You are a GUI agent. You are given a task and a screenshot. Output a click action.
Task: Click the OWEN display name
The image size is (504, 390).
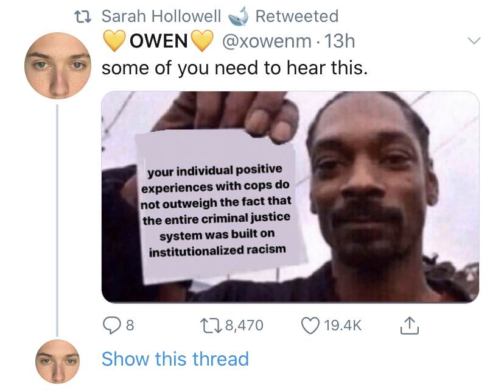click(x=158, y=41)
